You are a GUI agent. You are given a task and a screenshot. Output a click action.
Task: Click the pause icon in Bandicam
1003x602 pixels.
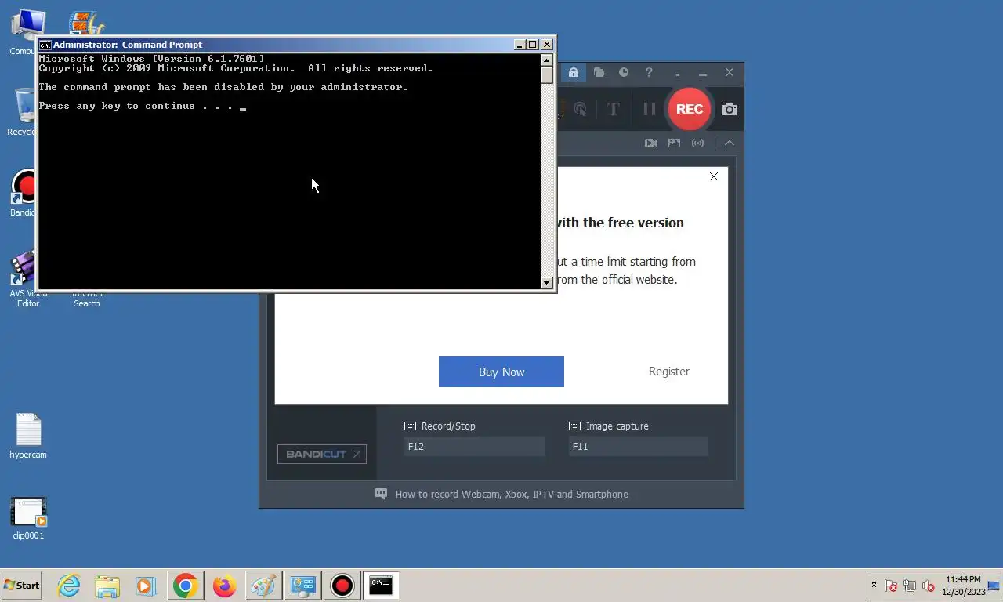649,109
